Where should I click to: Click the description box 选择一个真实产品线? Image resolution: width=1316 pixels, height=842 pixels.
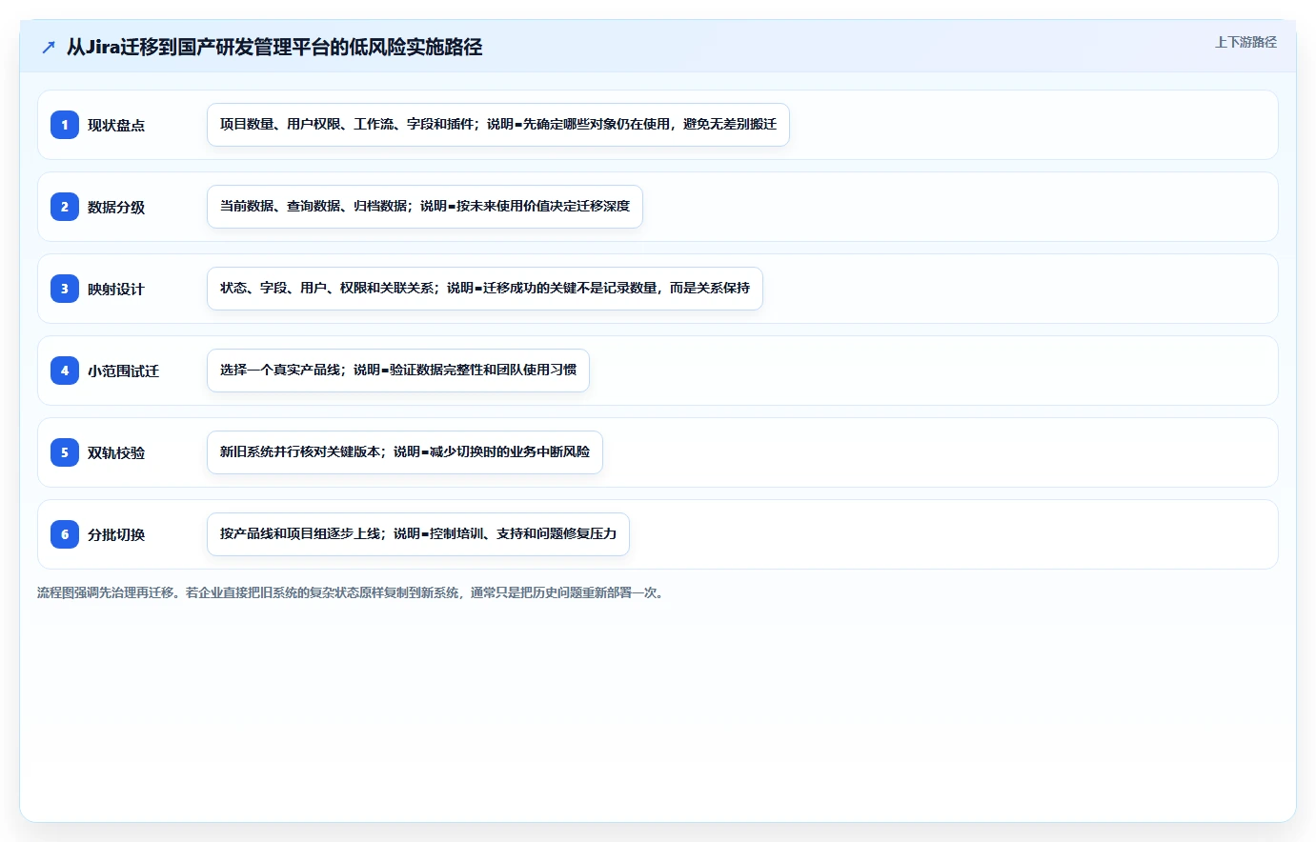click(398, 371)
